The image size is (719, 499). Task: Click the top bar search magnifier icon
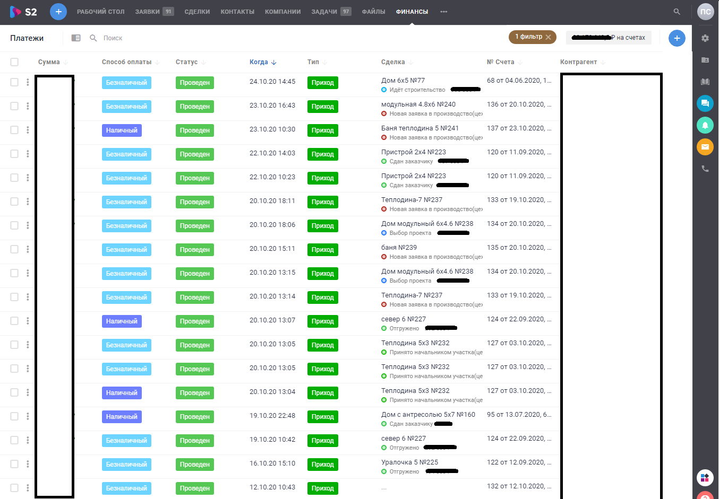pos(677,12)
